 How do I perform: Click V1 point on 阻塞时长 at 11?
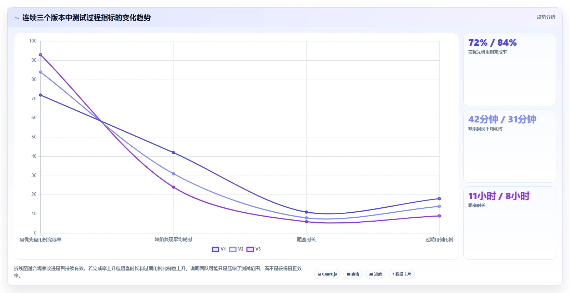[306, 212]
